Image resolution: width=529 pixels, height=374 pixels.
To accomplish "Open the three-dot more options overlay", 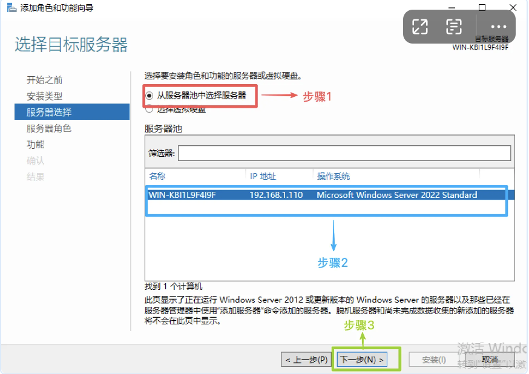I will 498,27.
